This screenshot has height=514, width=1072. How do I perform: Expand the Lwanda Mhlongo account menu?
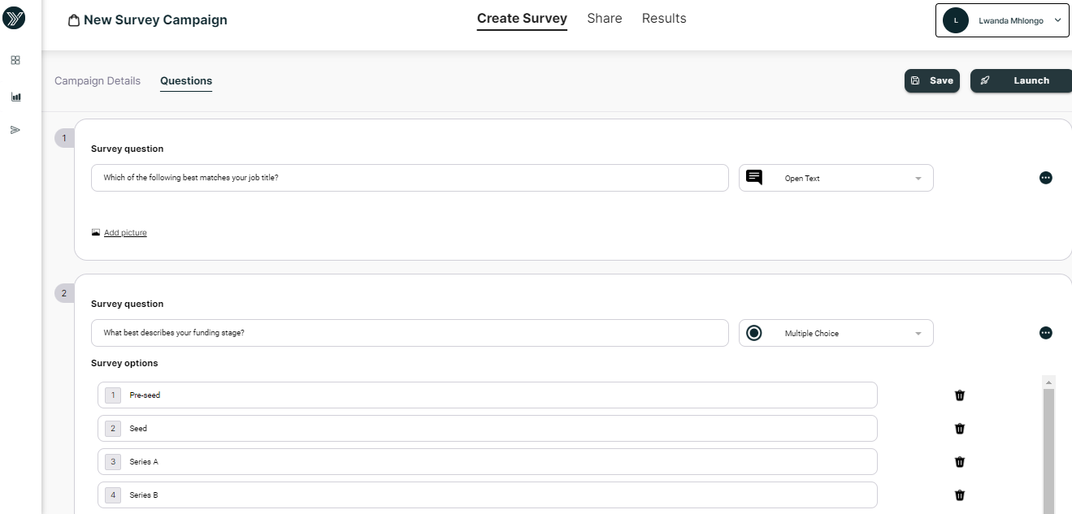pos(1002,21)
